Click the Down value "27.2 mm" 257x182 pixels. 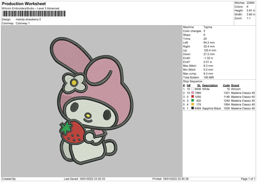209,54
